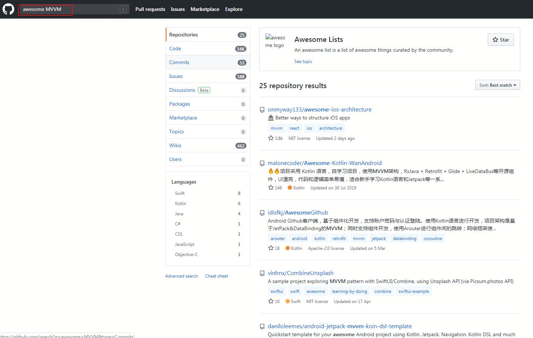Image resolution: width=533 pixels, height=338 pixels.
Task: Star the Awesome Lists topic
Action: tap(501, 40)
